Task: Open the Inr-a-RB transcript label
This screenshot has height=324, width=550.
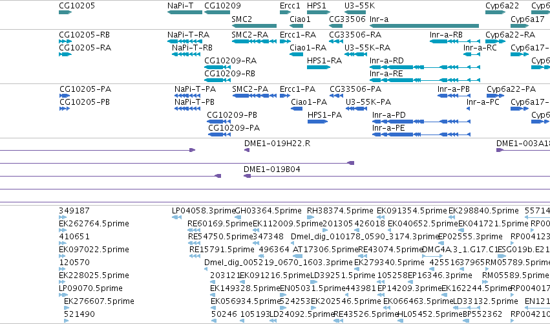Action: pos(446,35)
